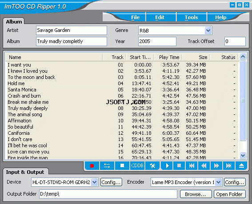This screenshot has height=204, width=252.
Task: Click the red record rip button
Action: 92,165
